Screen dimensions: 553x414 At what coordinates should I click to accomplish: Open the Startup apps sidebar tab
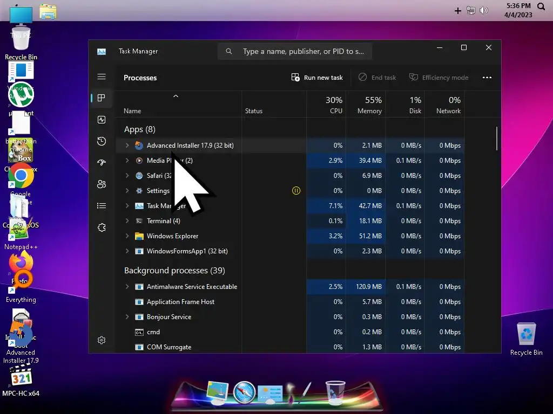(102, 162)
